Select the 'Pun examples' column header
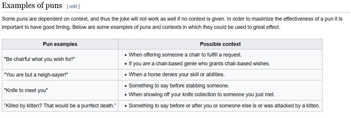Image resolution: width=351 pixels, height=118 pixels. click(x=60, y=44)
